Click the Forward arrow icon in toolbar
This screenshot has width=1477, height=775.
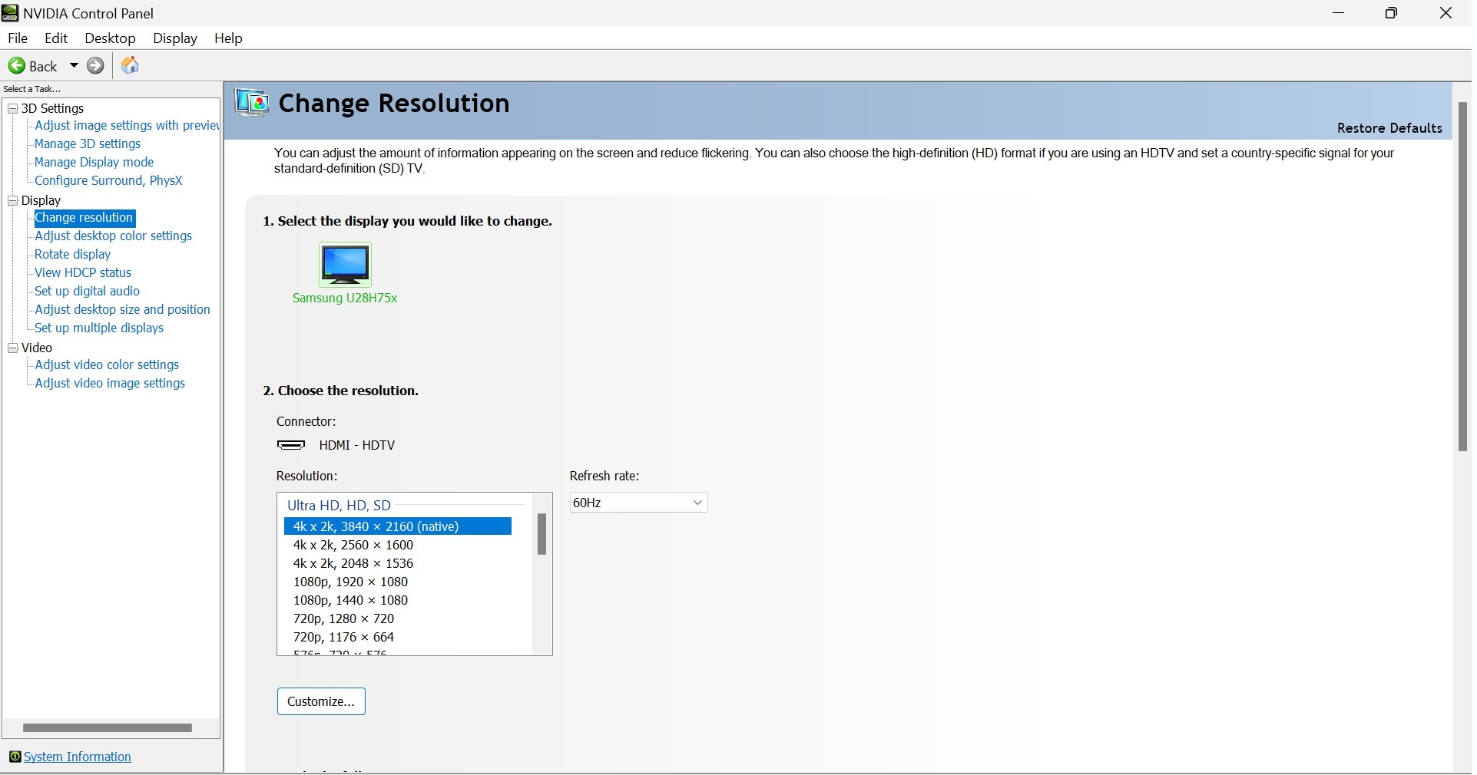pyautogui.click(x=96, y=66)
